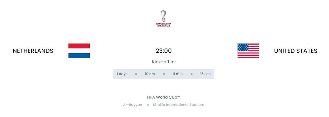329x117 pixels.
Task: Click the 23:00 match time
Action: (x=163, y=51)
